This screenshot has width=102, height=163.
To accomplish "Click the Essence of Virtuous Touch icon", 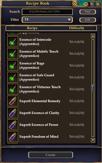I will 13,89.
